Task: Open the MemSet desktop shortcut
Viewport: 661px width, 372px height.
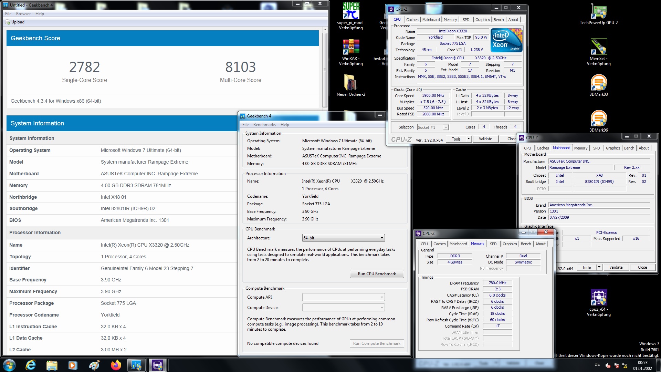Action: point(599,52)
